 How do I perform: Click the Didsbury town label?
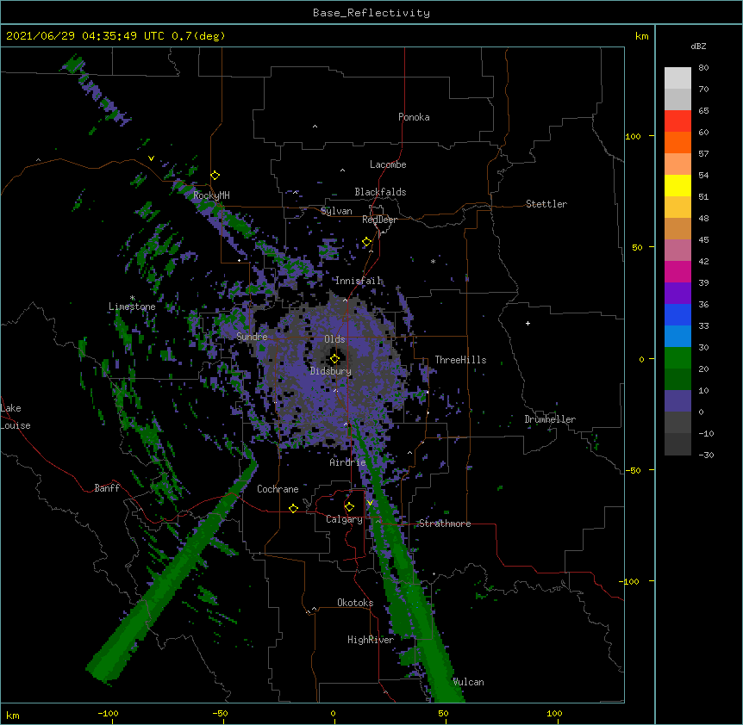pos(331,371)
